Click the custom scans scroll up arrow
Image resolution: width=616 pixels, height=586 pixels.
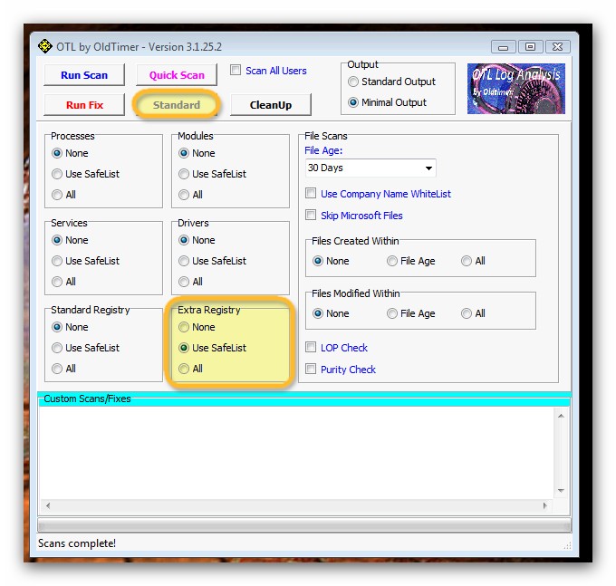pyautogui.click(x=561, y=416)
